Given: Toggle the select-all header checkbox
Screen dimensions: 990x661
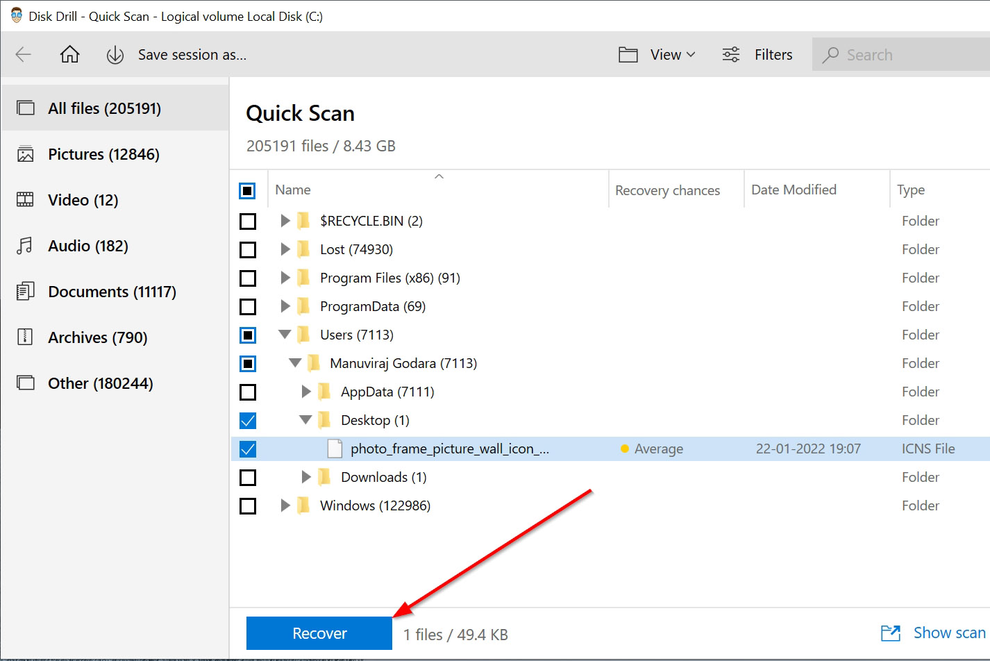Looking at the screenshot, I should pos(247,190).
